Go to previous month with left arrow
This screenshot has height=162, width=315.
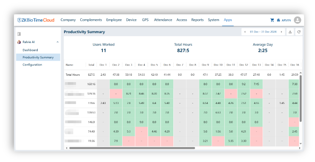point(245,32)
